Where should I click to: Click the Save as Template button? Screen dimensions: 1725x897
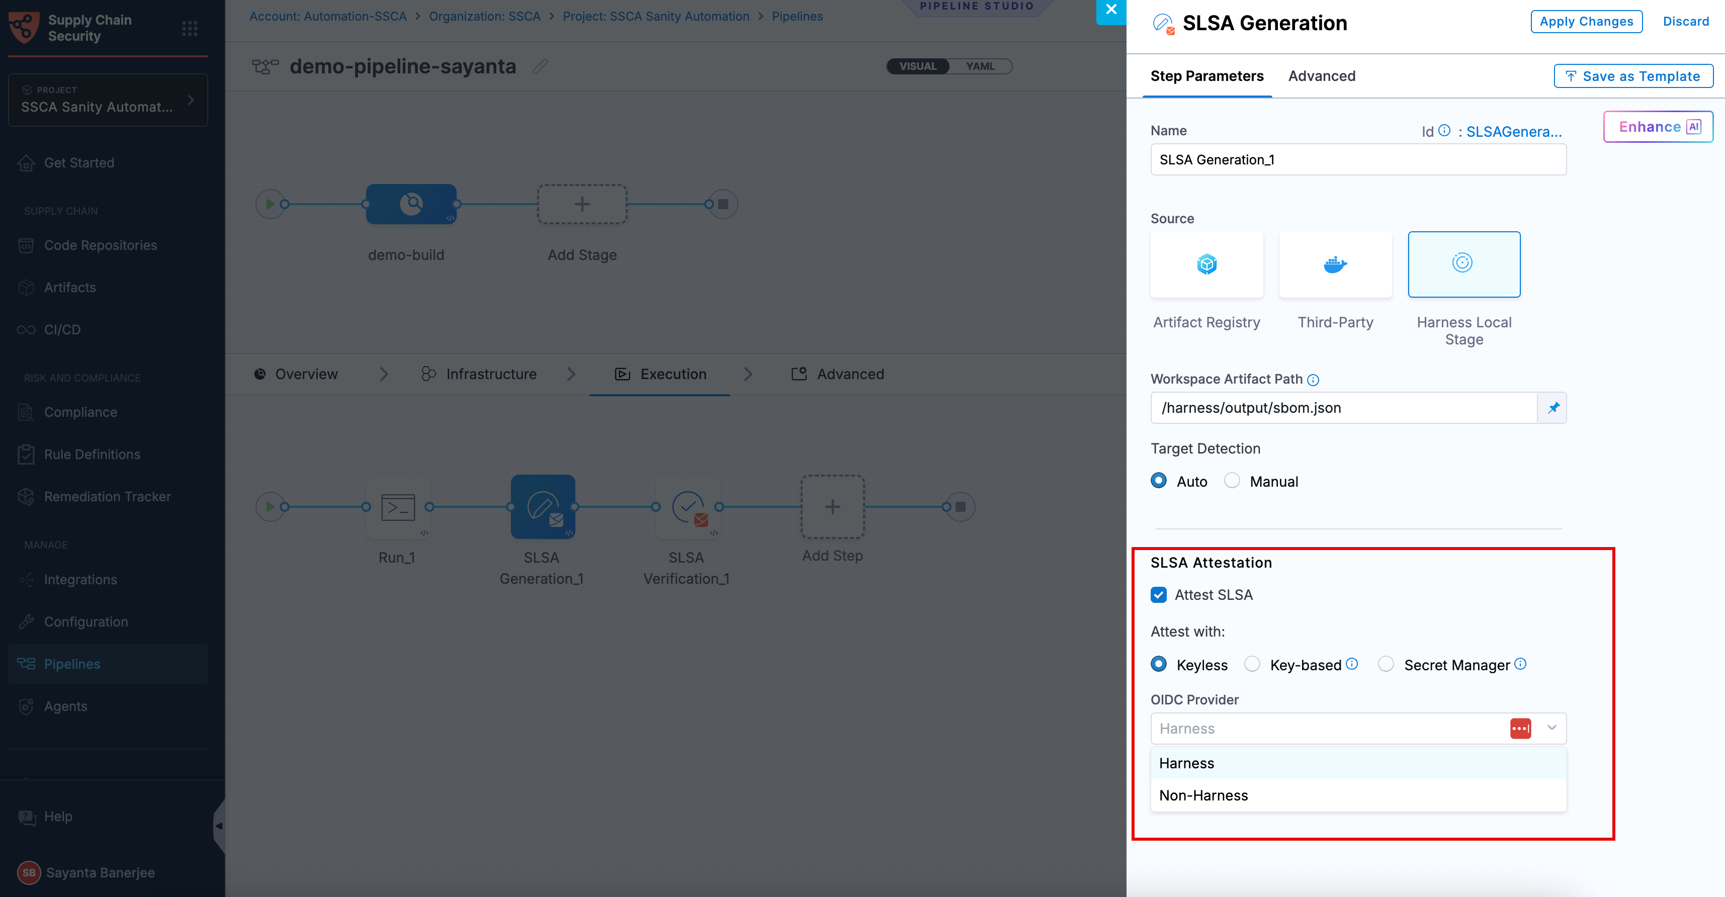pyautogui.click(x=1632, y=75)
